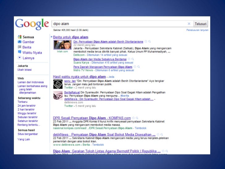Viewport: 225px width, 169px height.
Task: Switch to Berita search tab
Action: pos(27,47)
